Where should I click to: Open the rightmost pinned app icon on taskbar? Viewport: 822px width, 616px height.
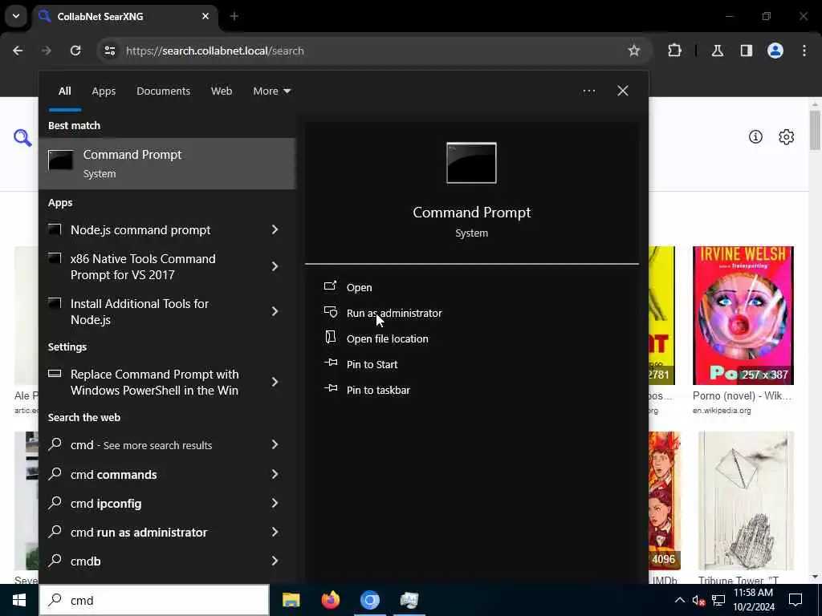click(409, 600)
